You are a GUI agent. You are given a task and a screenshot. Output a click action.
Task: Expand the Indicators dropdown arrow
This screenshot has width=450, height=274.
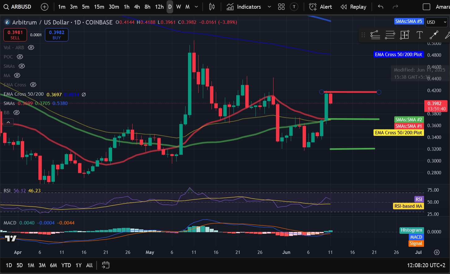(x=269, y=7)
